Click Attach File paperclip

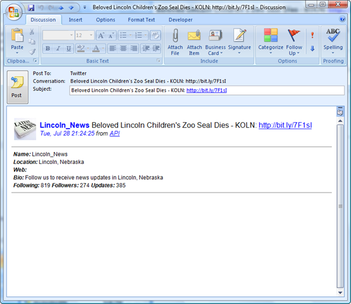point(175,42)
